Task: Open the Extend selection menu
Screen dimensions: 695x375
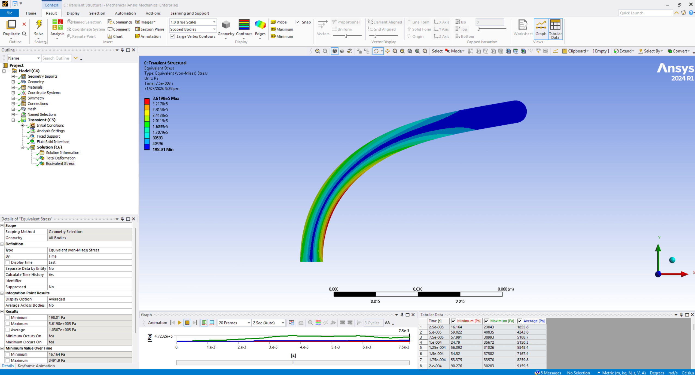Action: click(x=624, y=51)
